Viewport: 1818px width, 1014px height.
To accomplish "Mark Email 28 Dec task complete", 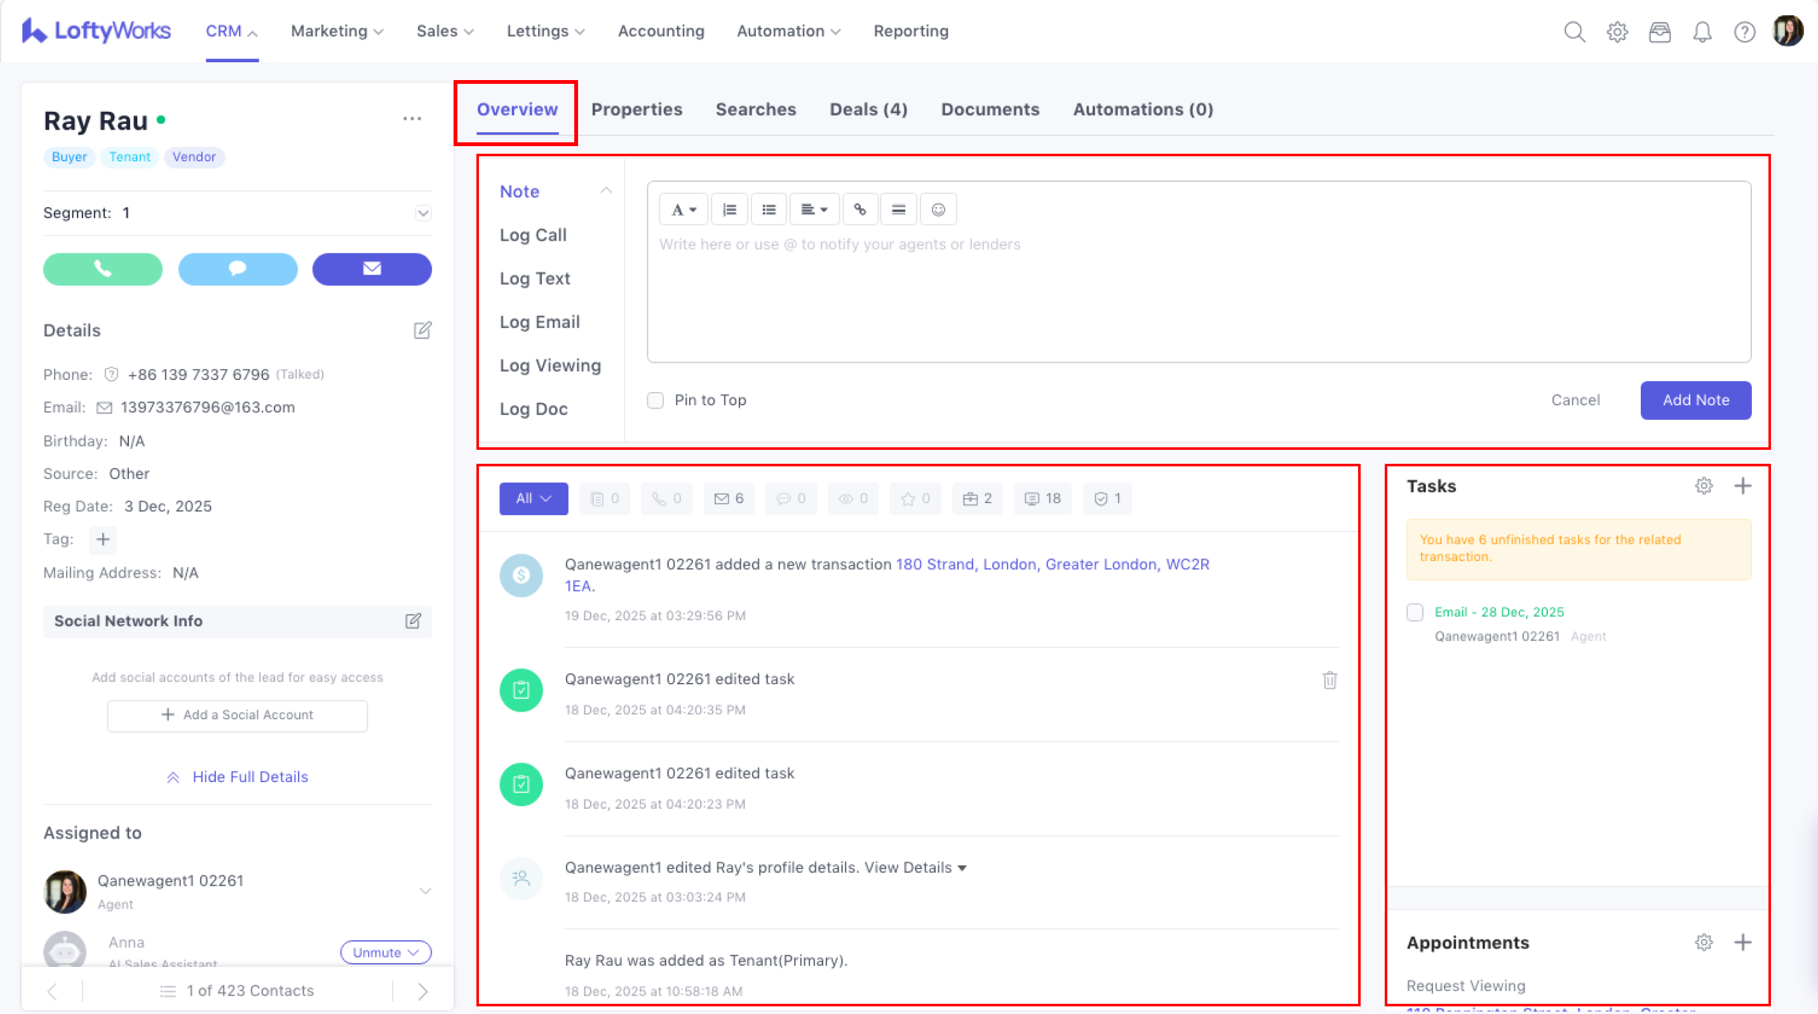I will (x=1415, y=612).
